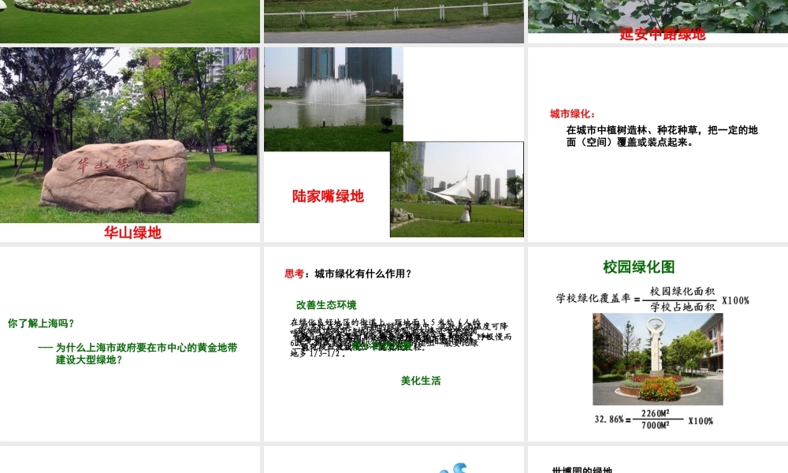Viewport: 788px width, 473px height.
Task: Click the campus statue flowerbed photo
Action: point(658,359)
